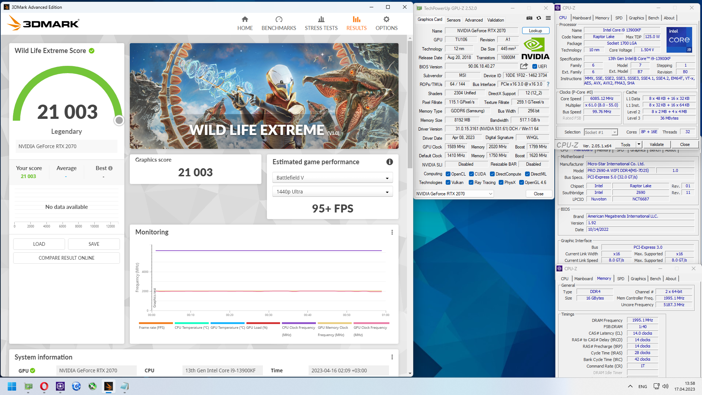Open the BENCHMARKS section
702x395 pixels.
tap(279, 23)
